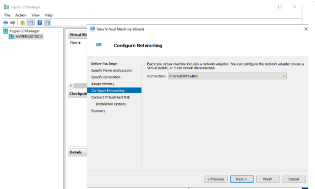Minimize the Hyper-V Manager window
The width and height of the screenshot is (315, 189).
(265, 7)
